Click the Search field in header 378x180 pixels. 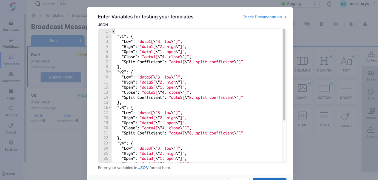[51, 4]
